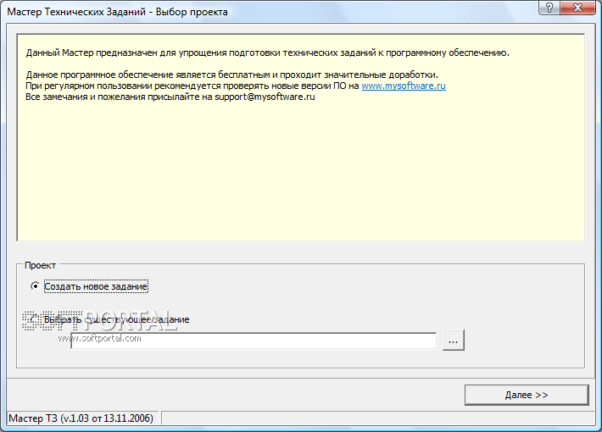The height and width of the screenshot is (432, 602).
Task: Open the www.mysoftware.ru link
Action: 404,86
